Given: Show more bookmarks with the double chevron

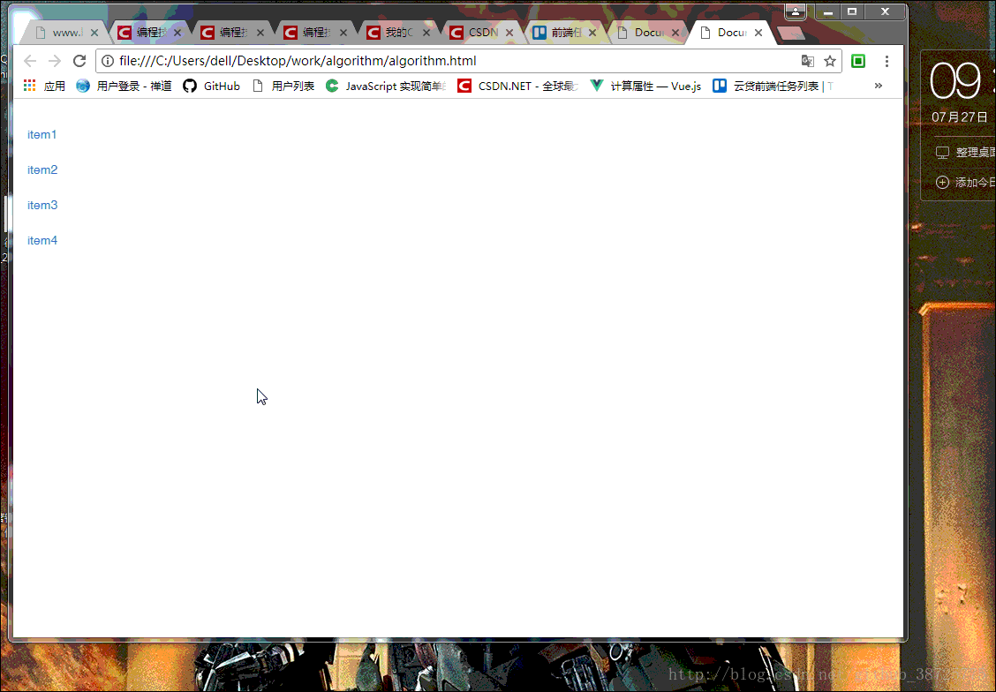Looking at the screenshot, I should (879, 86).
